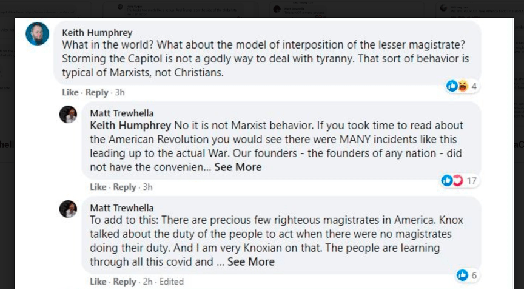The image size is (524, 290).
Task: Expand See More on American Revolution reply
Action: [238, 167]
